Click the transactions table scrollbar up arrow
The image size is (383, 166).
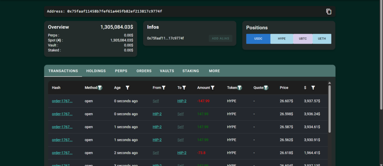click(330, 83)
